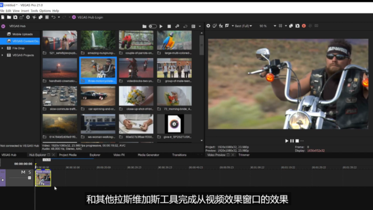Image resolution: width=373 pixels, height=210 pixels.
Task: Toggle the auto preview switch in Hub panel
Action: tap(153, 26)
